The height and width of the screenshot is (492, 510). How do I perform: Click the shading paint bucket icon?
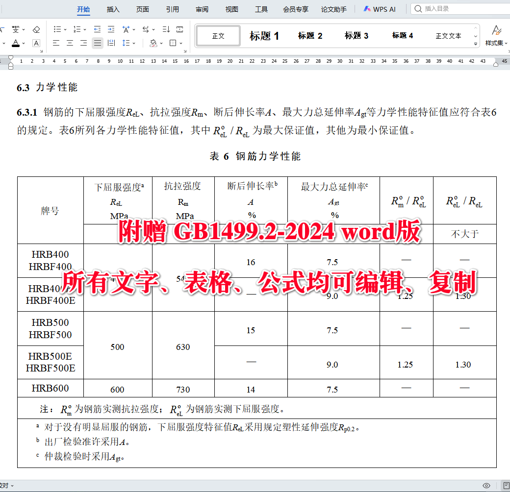click(153, 43)
